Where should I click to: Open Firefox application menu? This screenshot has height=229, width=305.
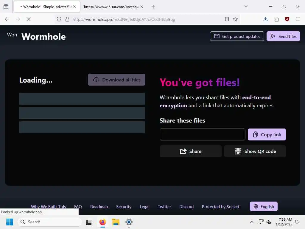(298, 19)
